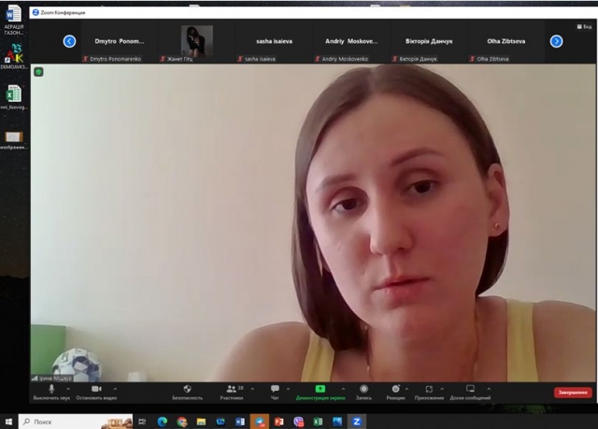Expand arrow next to Участники

(252, 389)
